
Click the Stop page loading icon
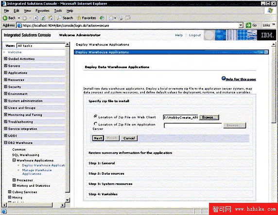click(36, 18)
